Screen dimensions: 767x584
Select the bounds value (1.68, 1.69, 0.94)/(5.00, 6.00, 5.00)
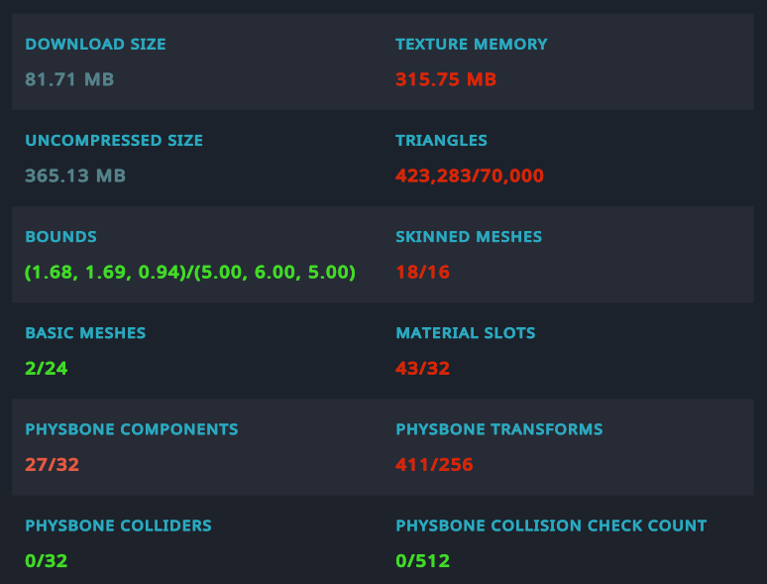[x=190, y=273]
